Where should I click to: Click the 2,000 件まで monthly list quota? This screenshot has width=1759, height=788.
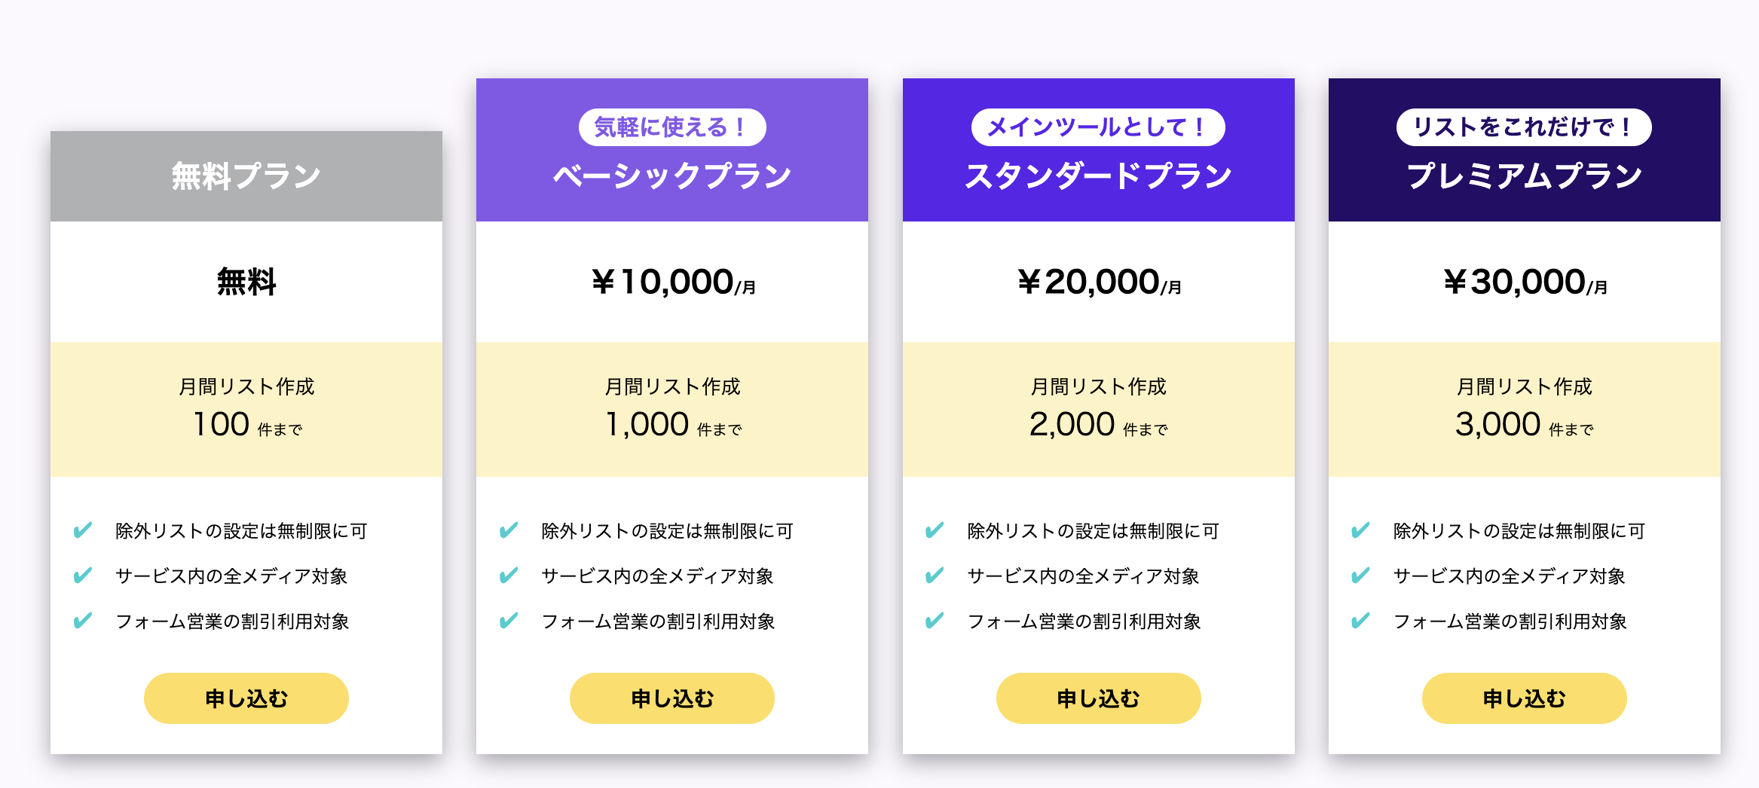coord(1098,424)
